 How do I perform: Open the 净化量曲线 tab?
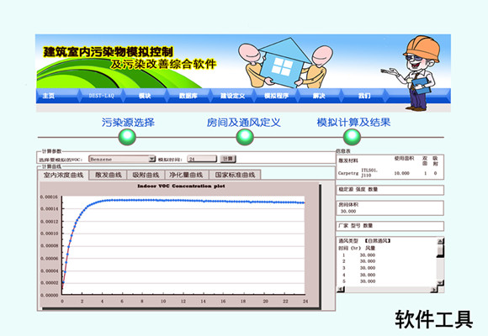pyautogui.click(x=187, y=175)
